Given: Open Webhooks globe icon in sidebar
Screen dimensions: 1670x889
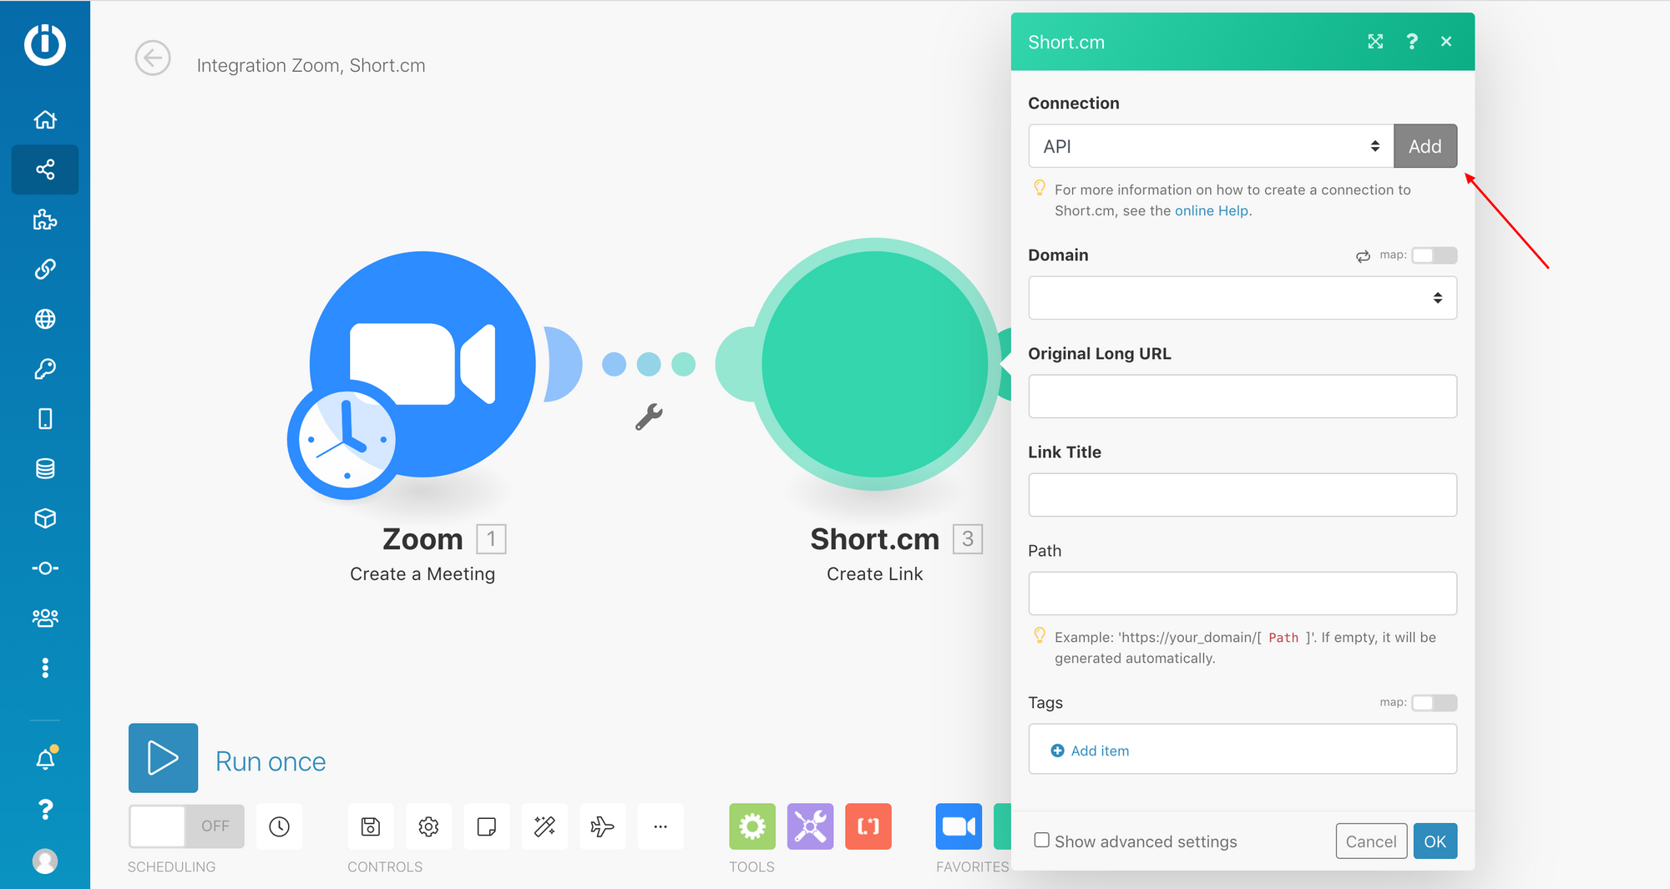Looking at the screenshot, I should coord(45,319).
